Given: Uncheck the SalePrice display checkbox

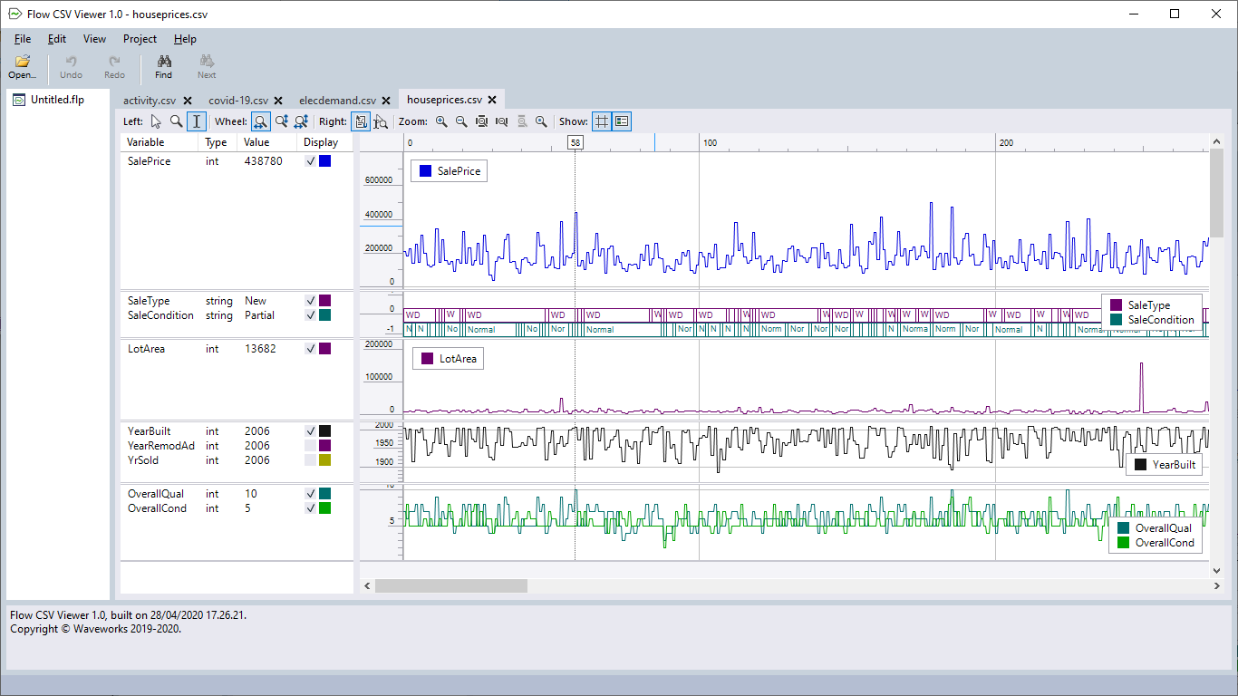Looking at the screenshot, I should pyautogui.click(x=311, y=161).
